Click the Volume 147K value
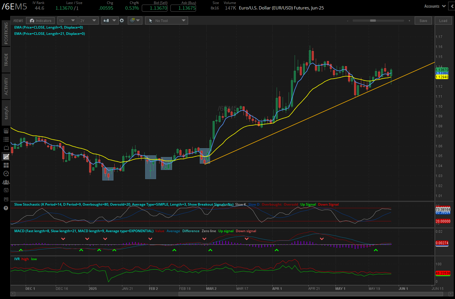The height and width of the screenshot is (299, 455). click(x=230, y=8)
